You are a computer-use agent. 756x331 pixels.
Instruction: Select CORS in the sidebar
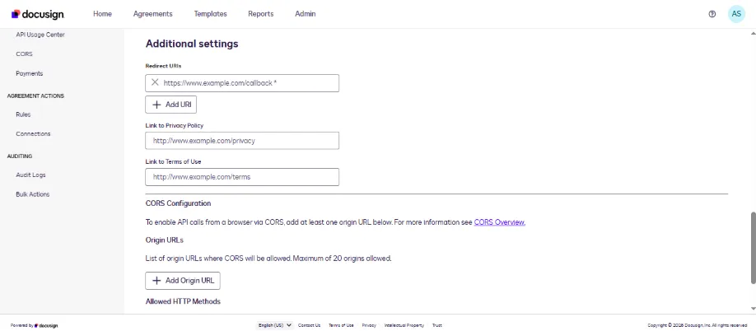click(24, 54)
